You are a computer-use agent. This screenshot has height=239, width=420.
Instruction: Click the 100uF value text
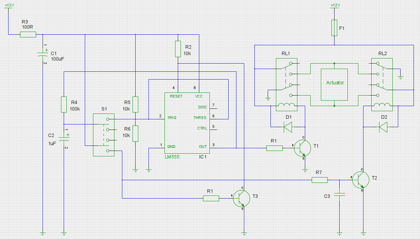pos(57,59)
